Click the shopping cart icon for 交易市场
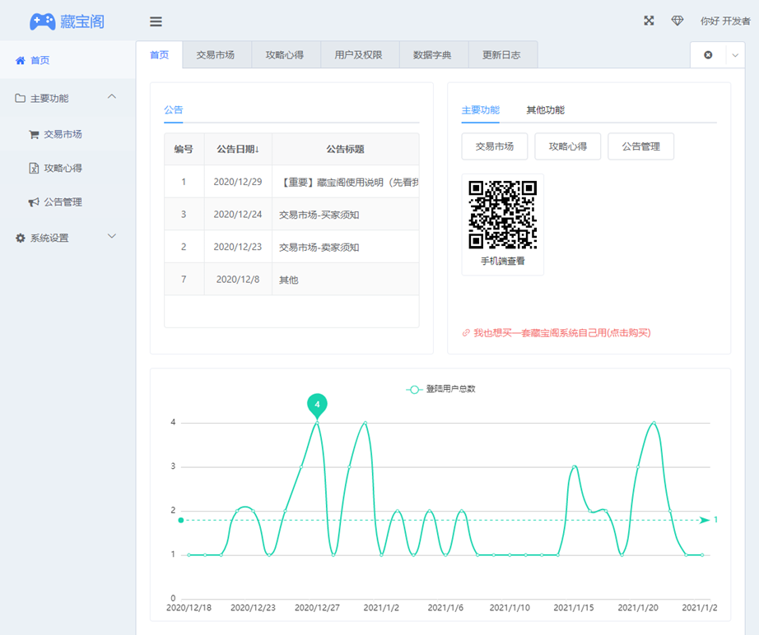This screenshot has width=759, height=635. pyautogui.click(x=34, y=134)
